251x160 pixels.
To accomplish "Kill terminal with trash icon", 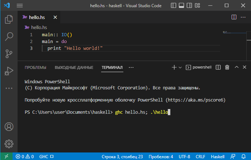I will coord(227,67).
